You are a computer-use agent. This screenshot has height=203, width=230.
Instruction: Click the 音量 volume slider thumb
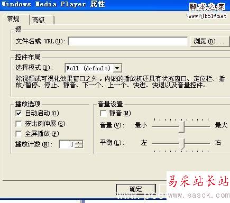click(x=181, y=126)
